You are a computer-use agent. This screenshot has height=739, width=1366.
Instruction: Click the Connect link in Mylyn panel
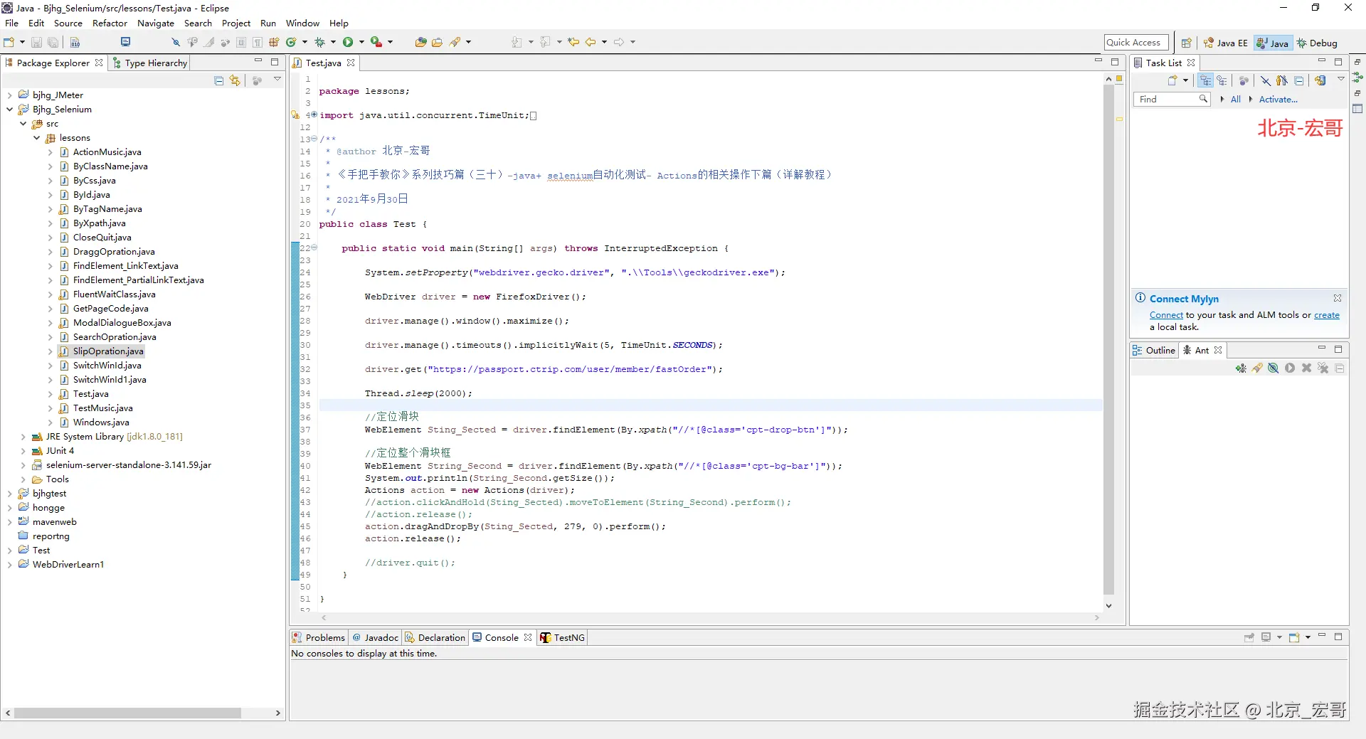coord(1166,315)
